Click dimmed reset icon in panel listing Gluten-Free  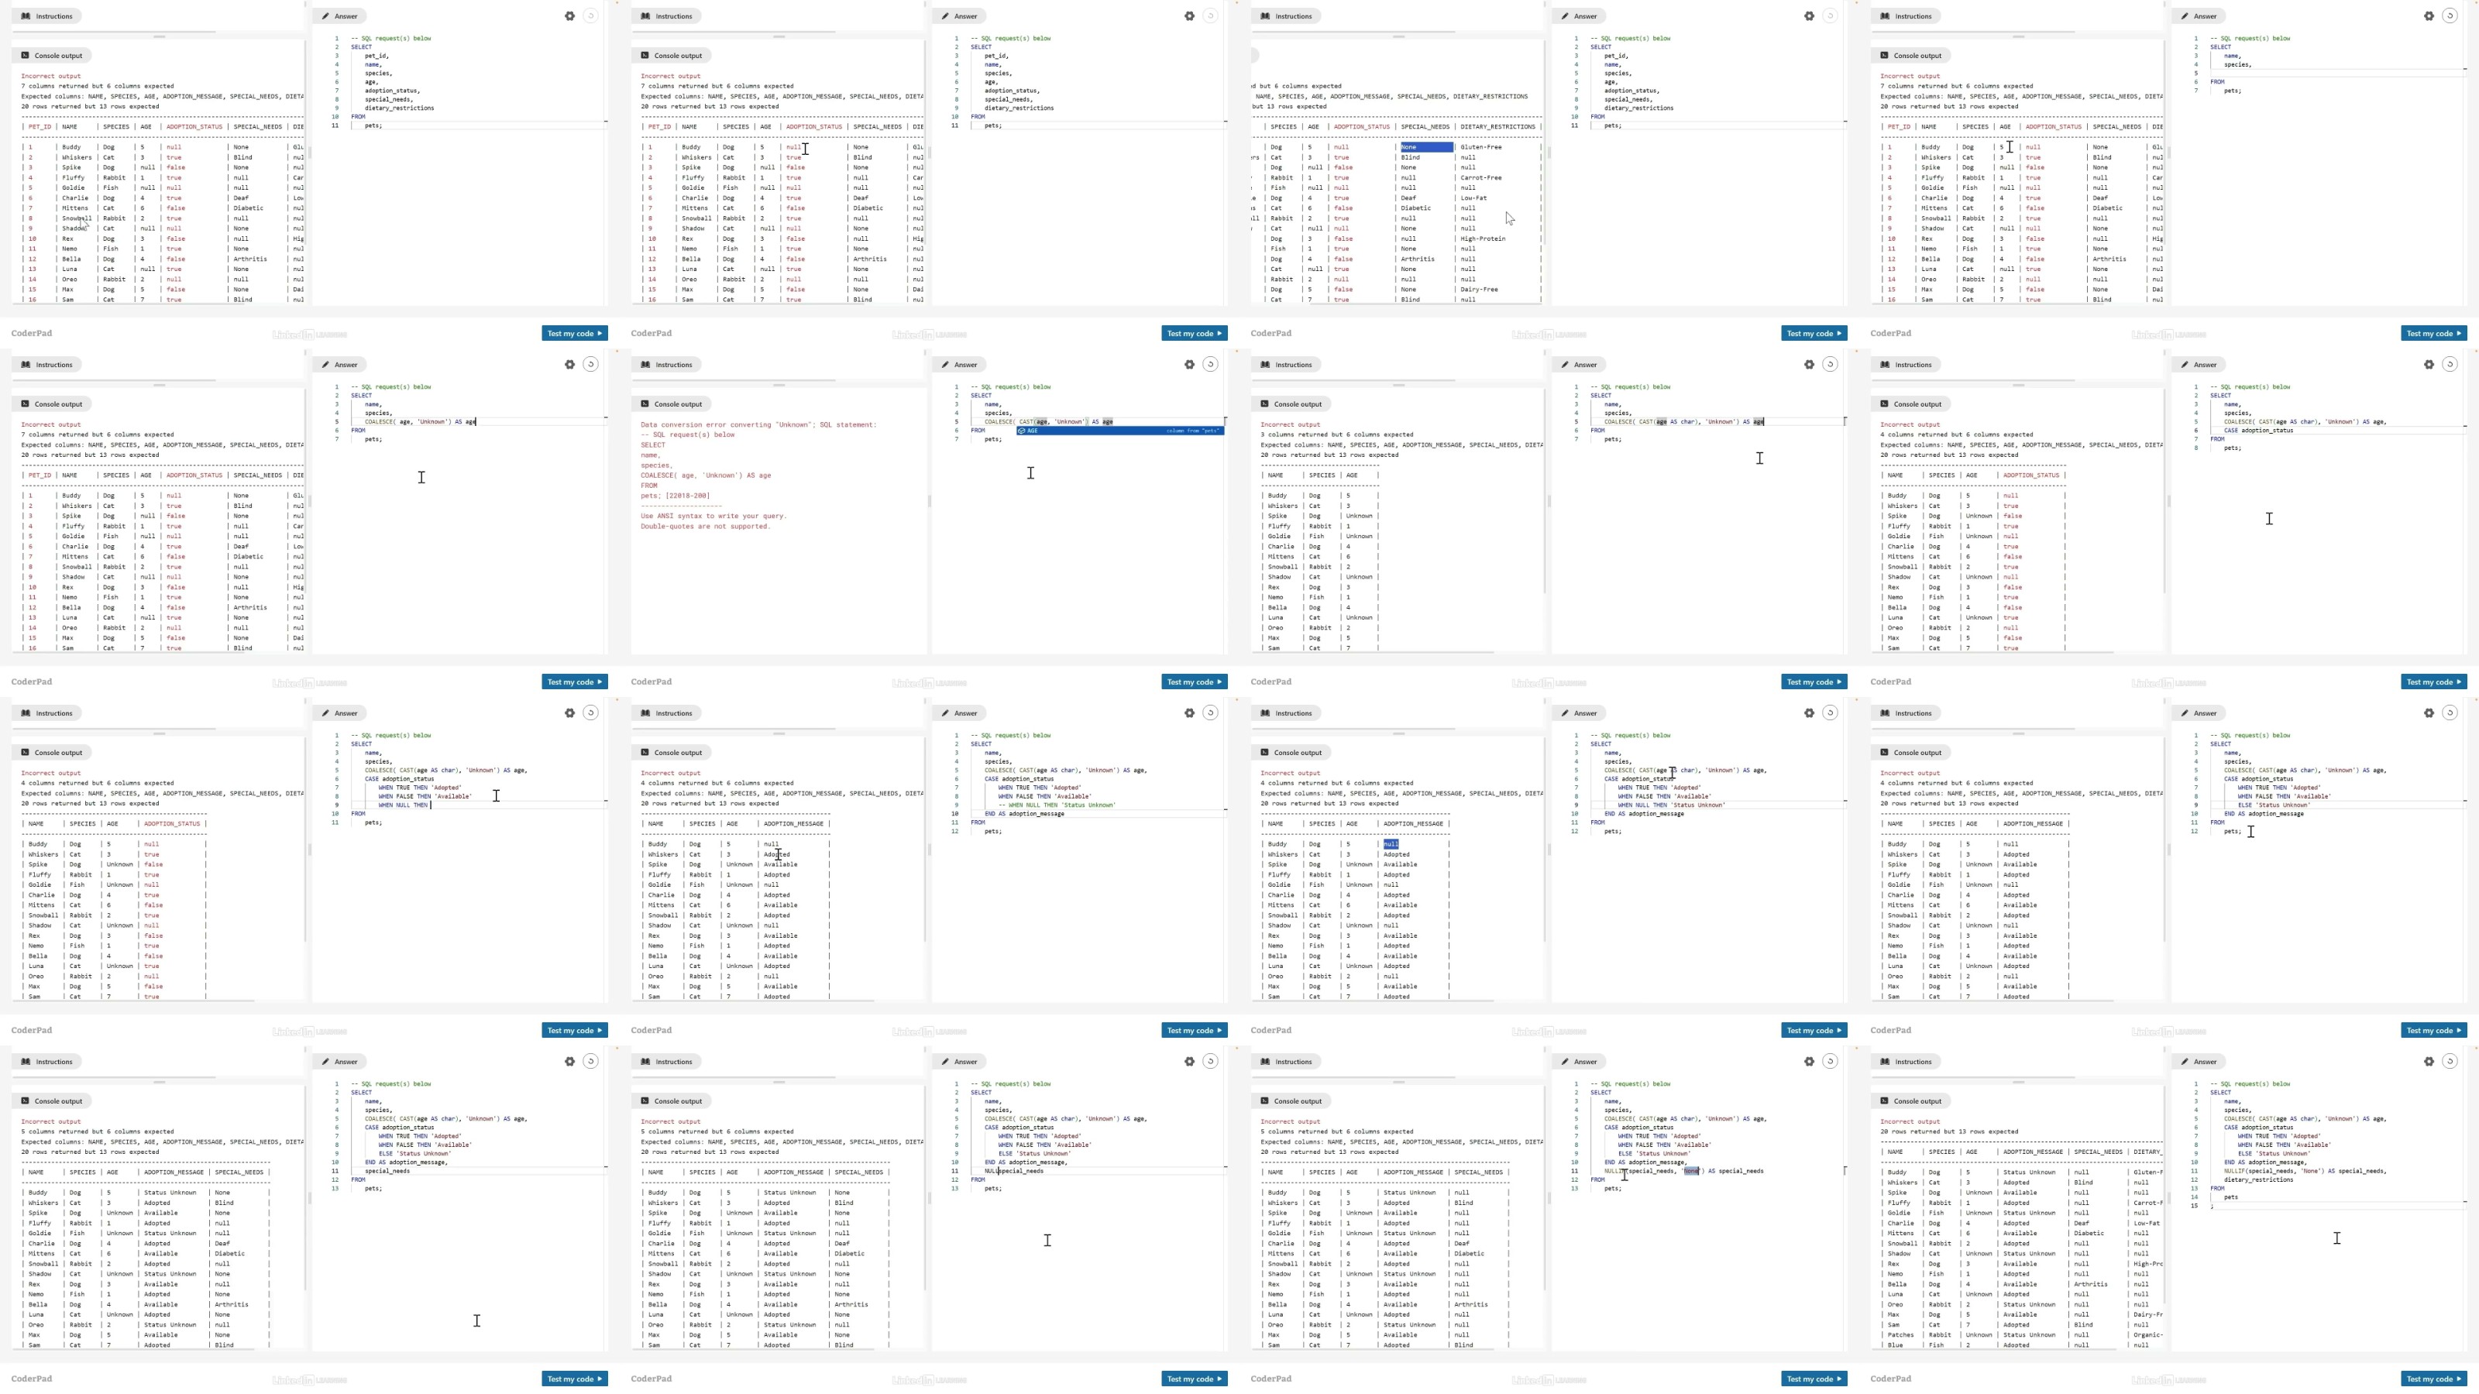point(1831,16)
